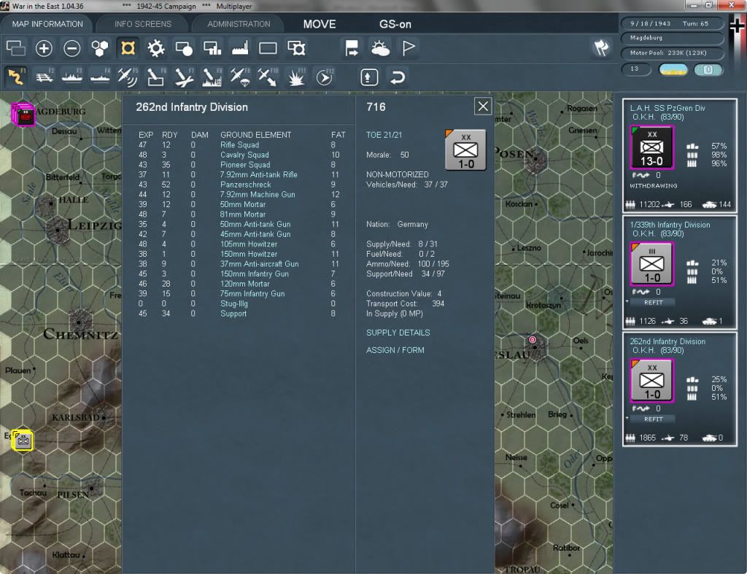The height and width of the screenshot is (574, 747).
Task: Select Amphibious Transport mode (F4) icon
Action: [x=100, y=77]
